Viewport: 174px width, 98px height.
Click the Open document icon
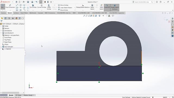point(24,2)
